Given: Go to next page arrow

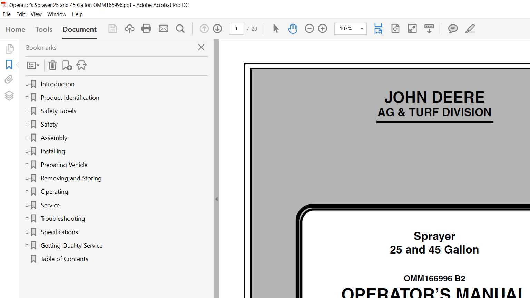Looking at the screenshot, I should click(x=217, y=29).
